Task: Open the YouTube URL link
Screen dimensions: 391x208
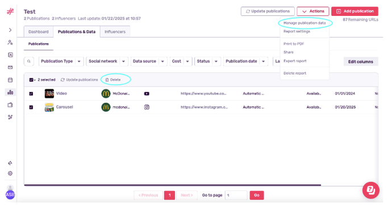Action: 203,94
